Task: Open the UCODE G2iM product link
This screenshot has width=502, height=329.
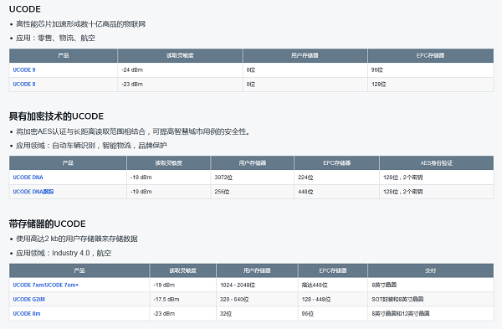Action: (x=28, y=299)
